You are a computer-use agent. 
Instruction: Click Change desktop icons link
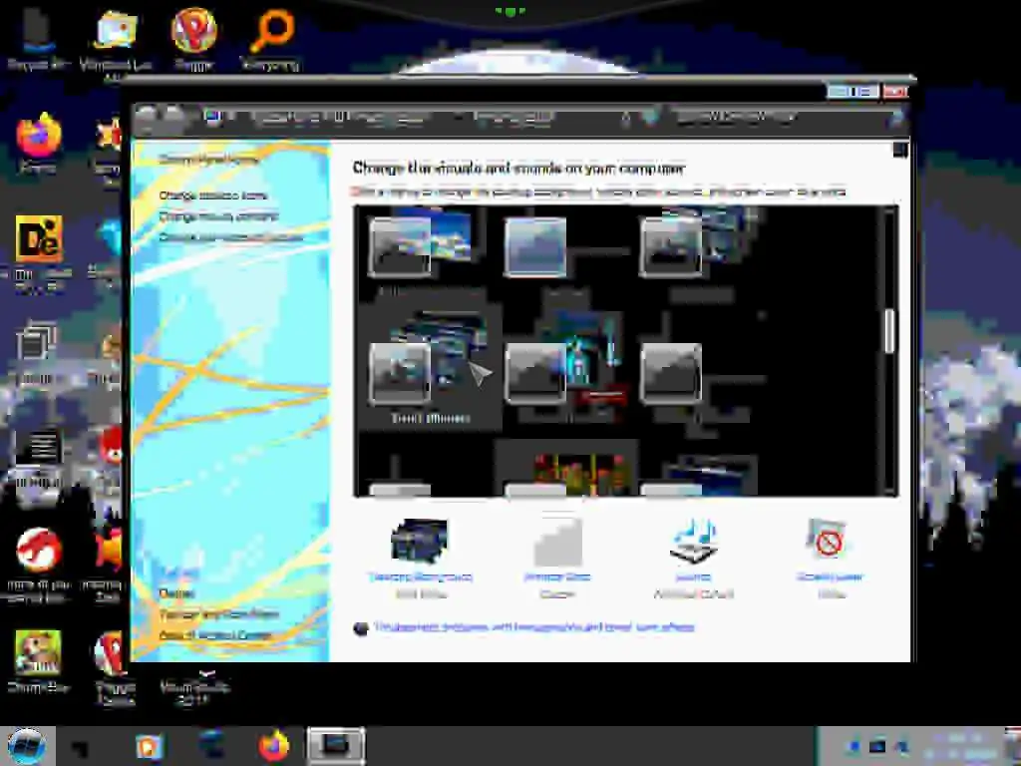coord(213,194)
